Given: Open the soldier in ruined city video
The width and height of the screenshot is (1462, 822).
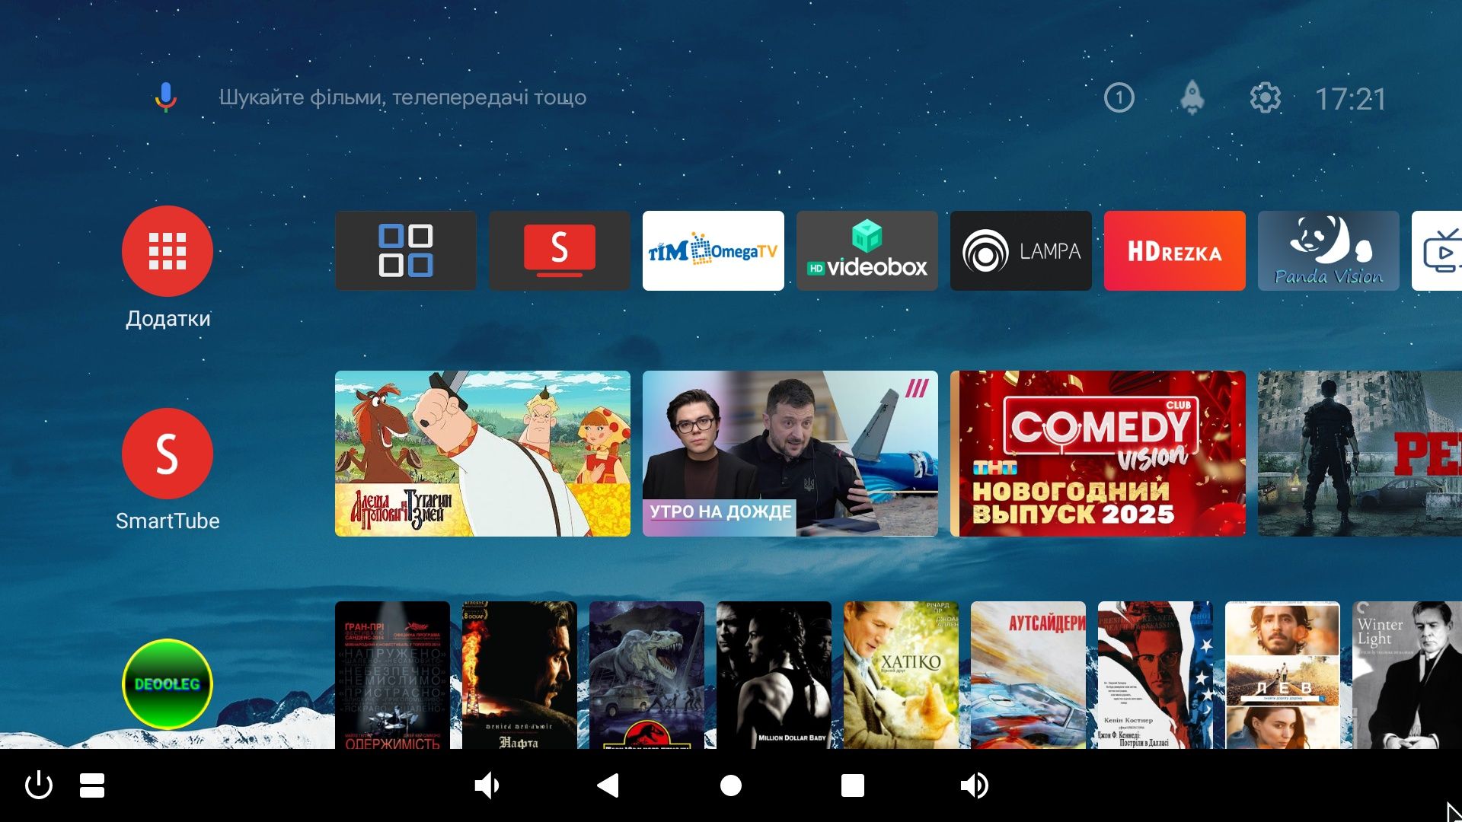Looking at the screenshot, I should (x=1360, y=454).
